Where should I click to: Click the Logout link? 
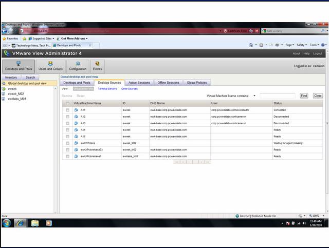[x=318, y=54]
